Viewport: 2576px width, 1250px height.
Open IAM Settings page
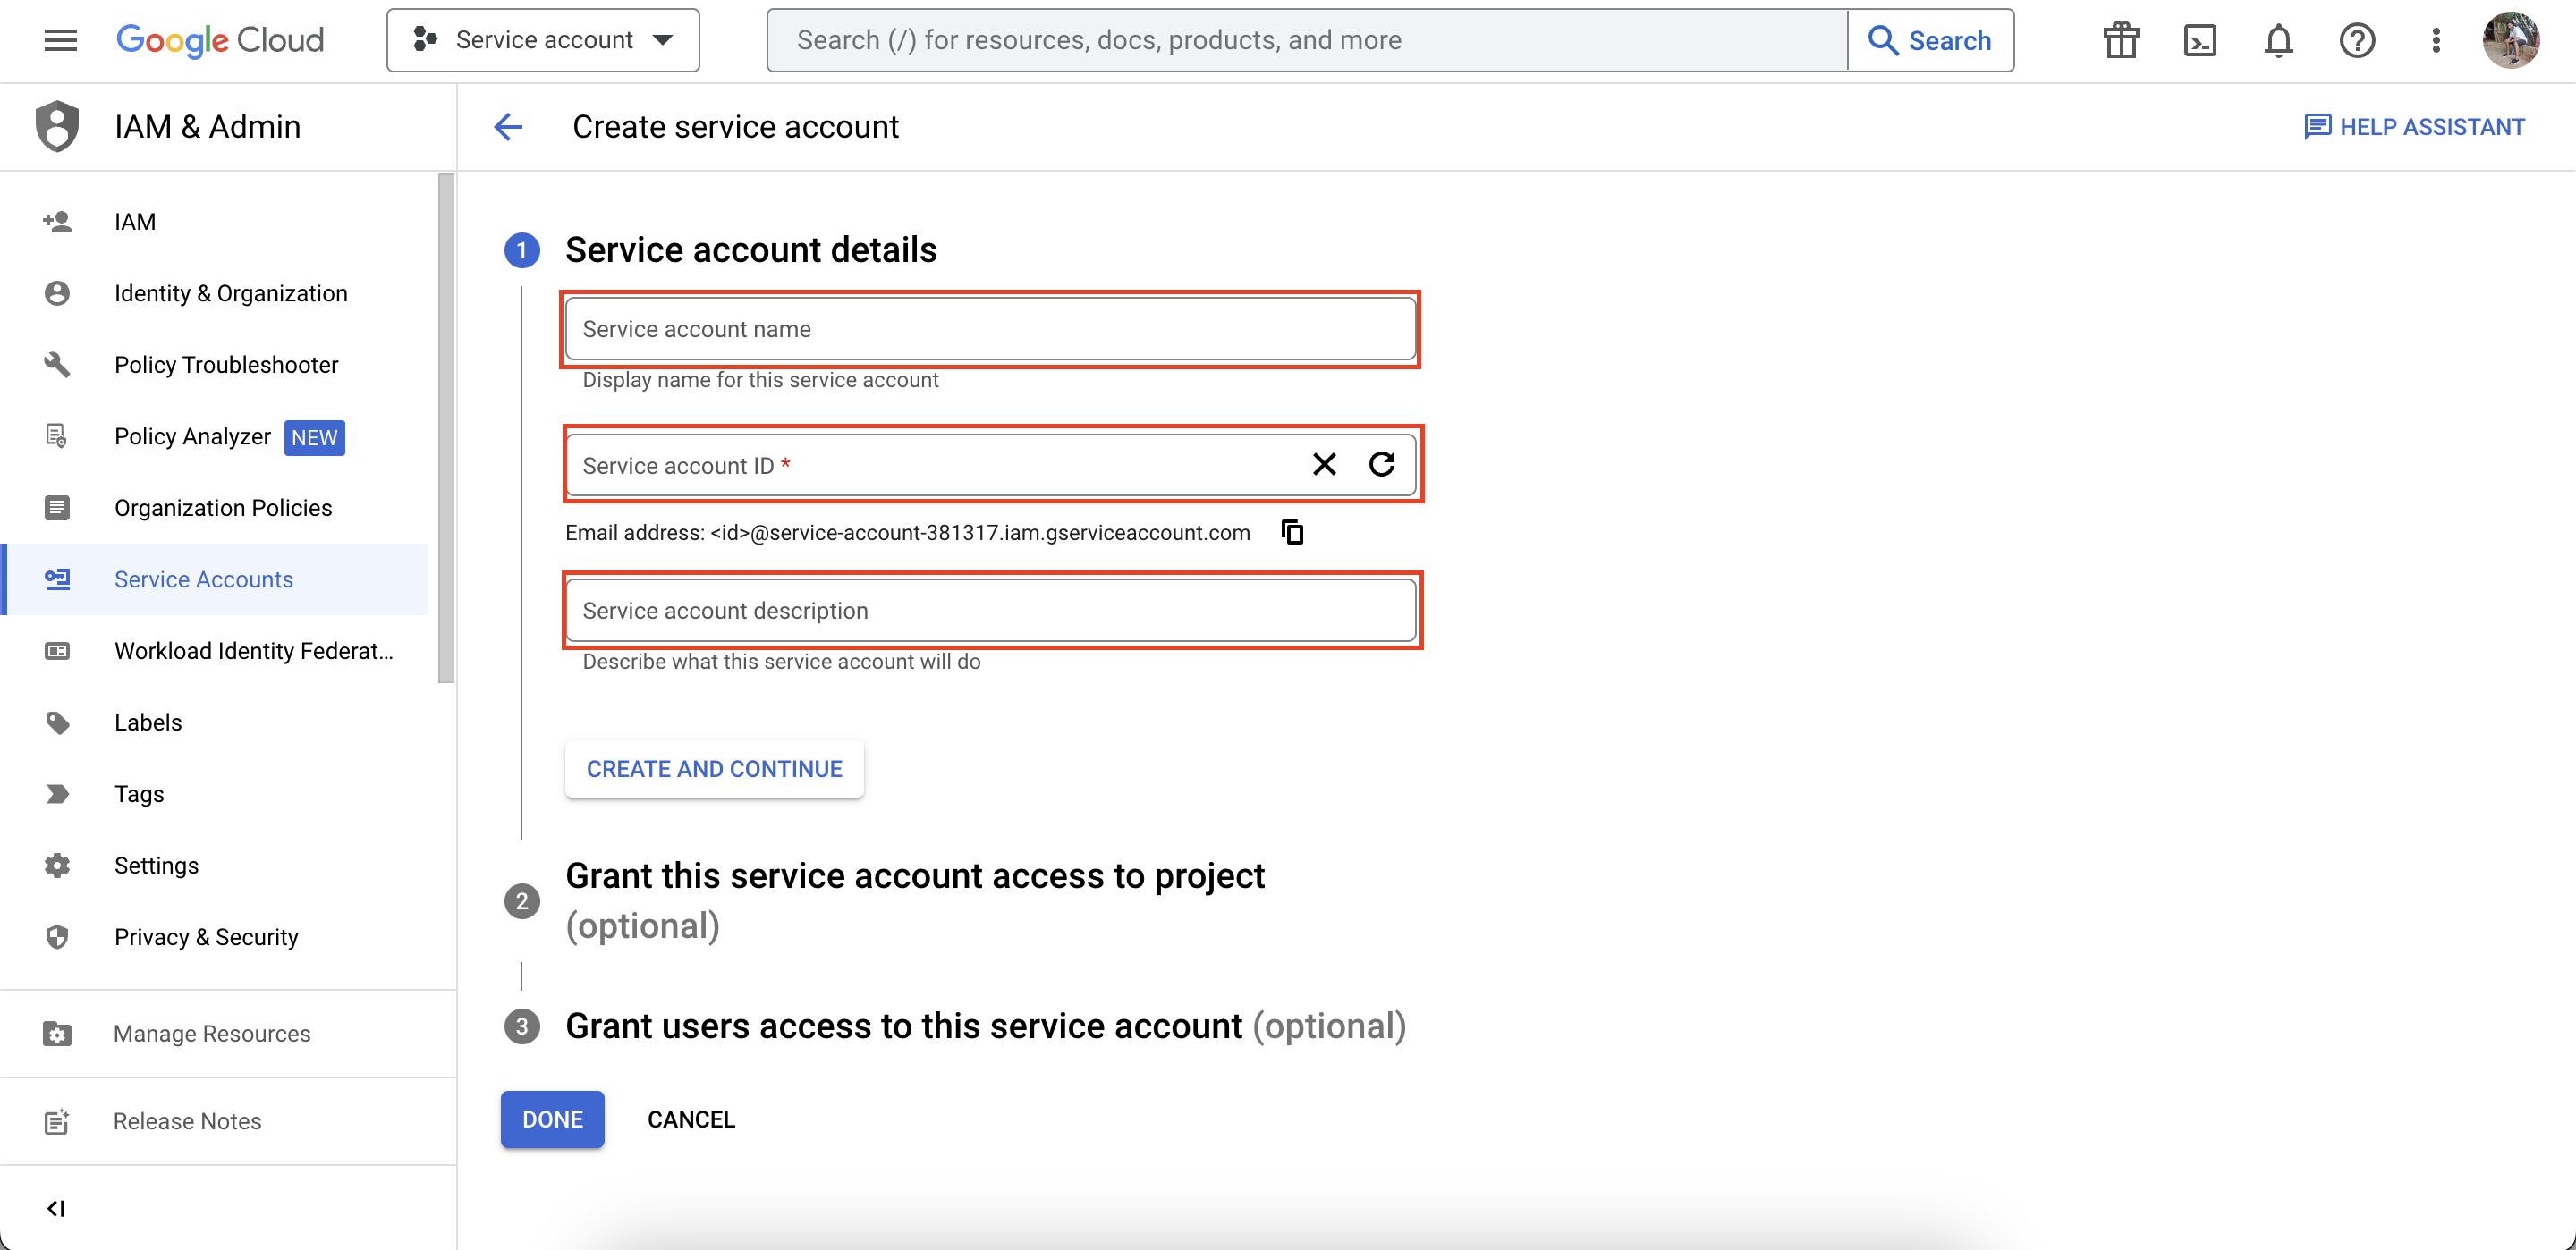(215, 865)
